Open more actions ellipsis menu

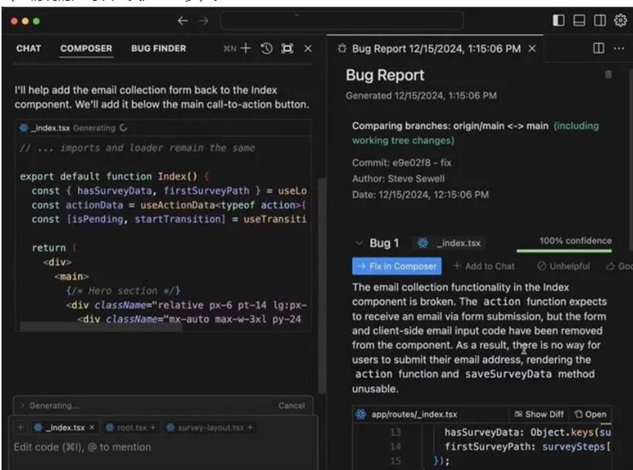[619, 49]
